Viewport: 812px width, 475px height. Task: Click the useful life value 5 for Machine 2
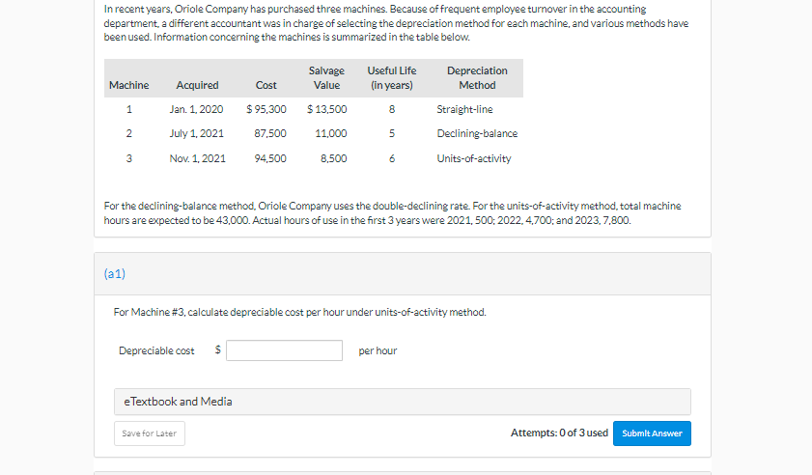392,133
